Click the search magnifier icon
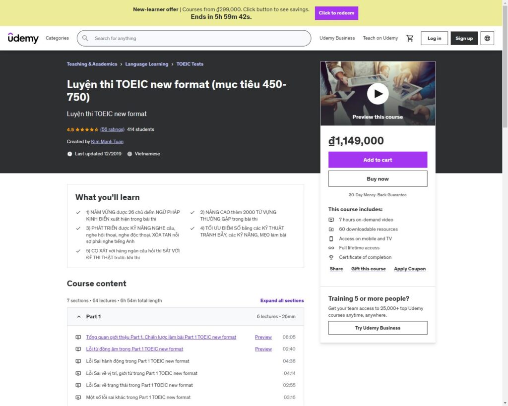 coord(85,38)
